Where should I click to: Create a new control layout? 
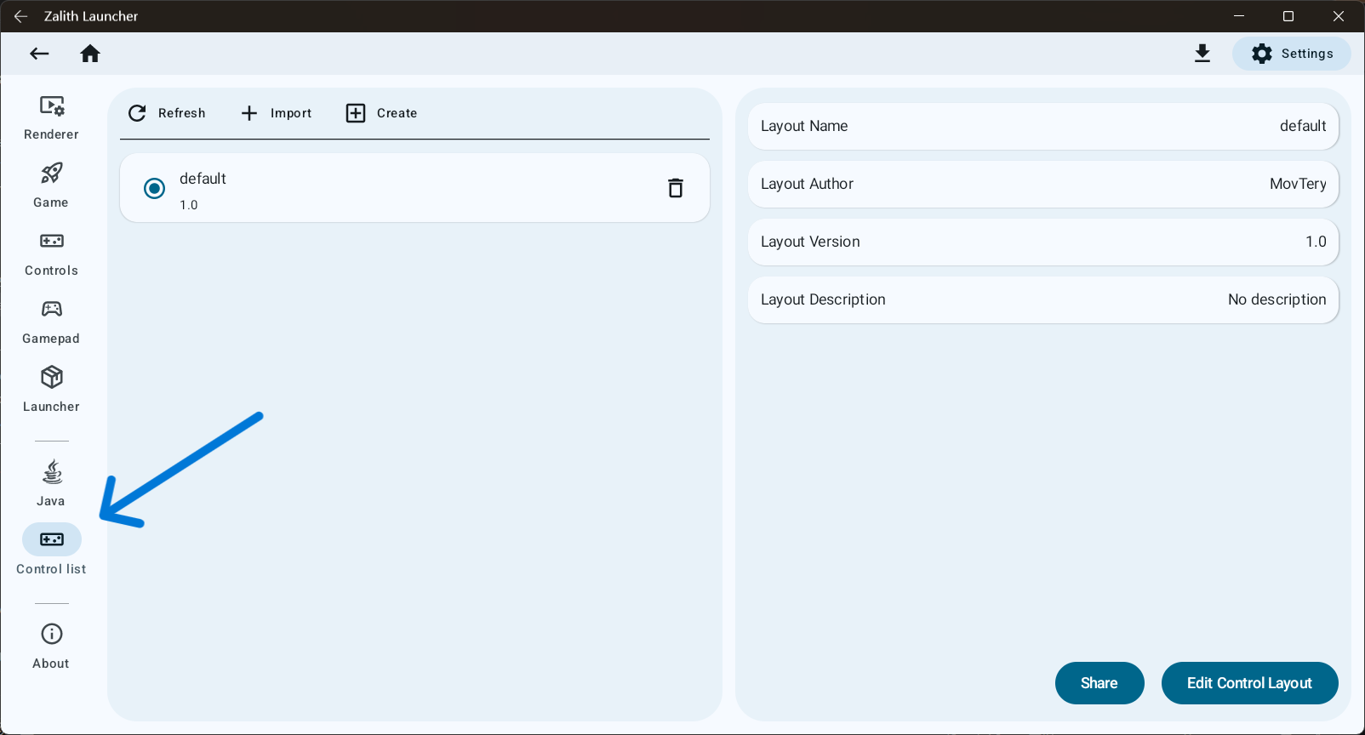(x=381, y=113)
